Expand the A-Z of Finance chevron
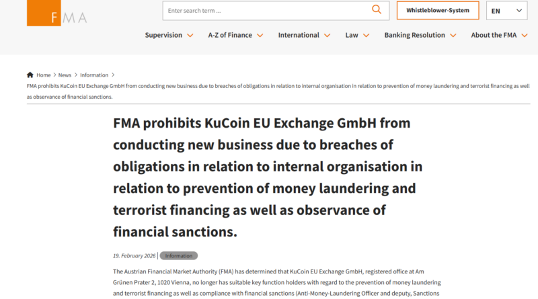The height and width of the screenshot is (299, 538). tap(260, 36)
